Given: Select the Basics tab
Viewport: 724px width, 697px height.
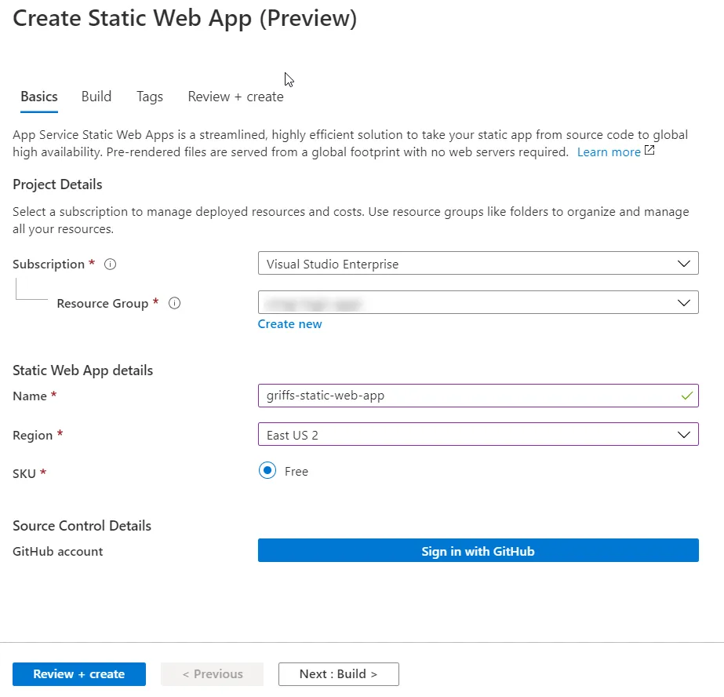Looking at the screenshot, I should (x=39, y=97).
